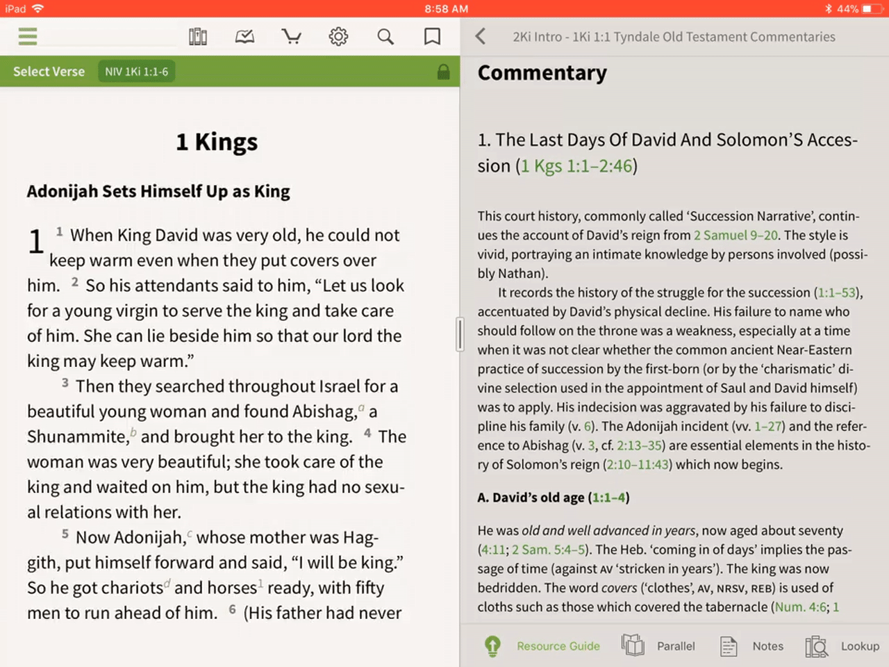This screenshot has height=667, width=889.
Task: Tap the Bluetooth status icon
Action: point(828,8)
